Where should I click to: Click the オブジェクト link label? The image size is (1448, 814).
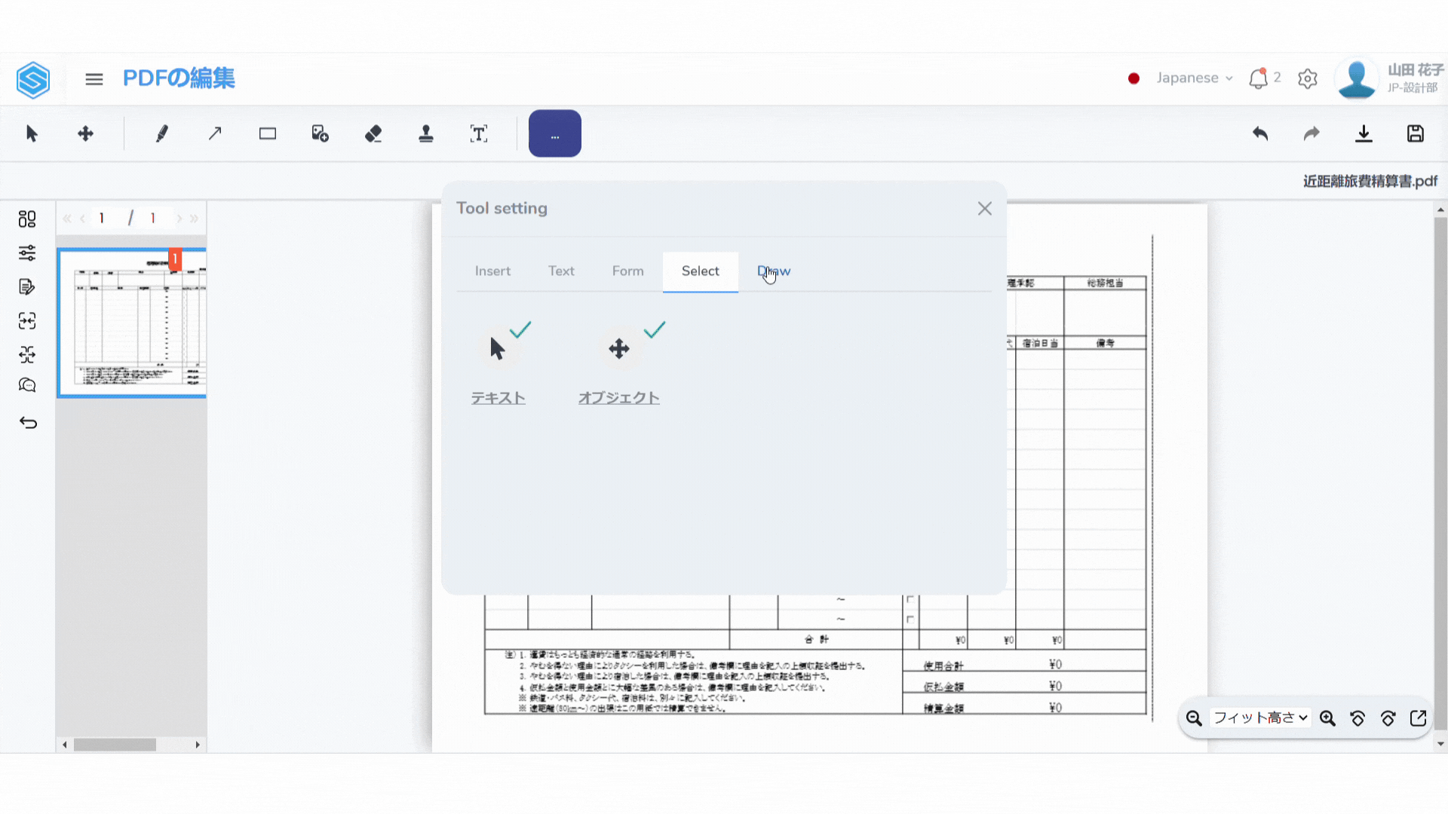[x=618, y=398]
